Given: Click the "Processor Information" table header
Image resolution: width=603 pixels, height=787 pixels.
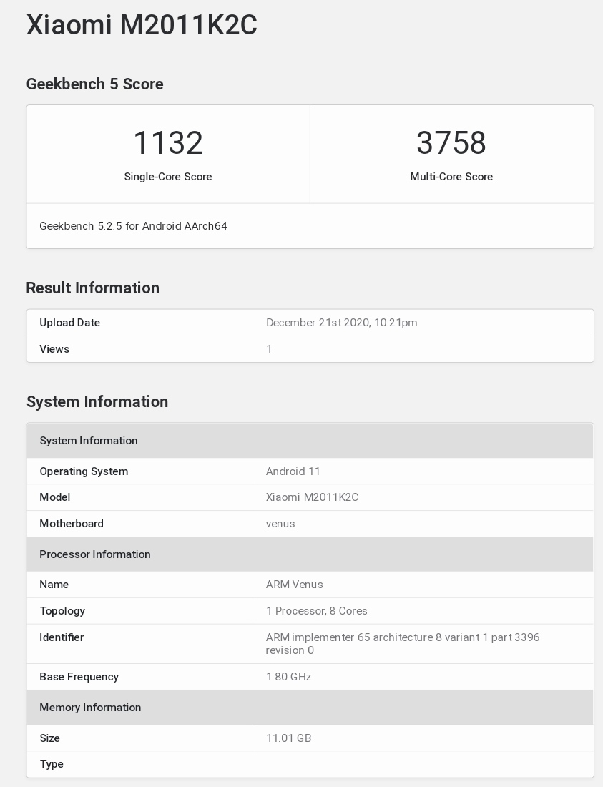Looking at the screenshot, I should pos(310,554).
